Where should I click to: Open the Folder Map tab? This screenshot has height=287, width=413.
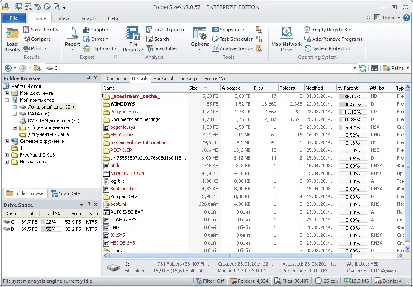(x=216, y=79)
